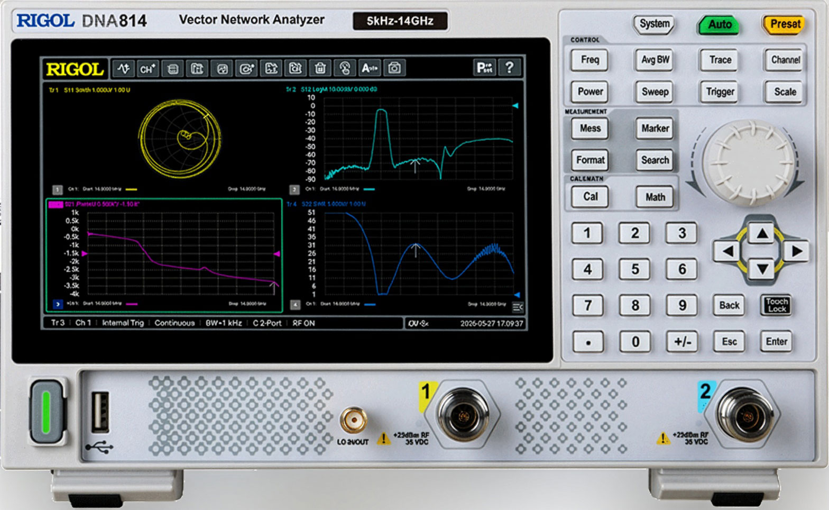Click the green Auto key
Image resolution: width=829 pixels, height=510 pixels.
pyautogui.click(x=720, y=24)
